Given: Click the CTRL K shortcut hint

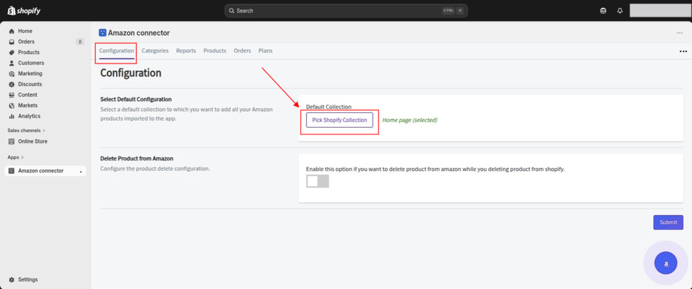Looking at the screenshot, I should pyautogui.click(x=454, y=10).
